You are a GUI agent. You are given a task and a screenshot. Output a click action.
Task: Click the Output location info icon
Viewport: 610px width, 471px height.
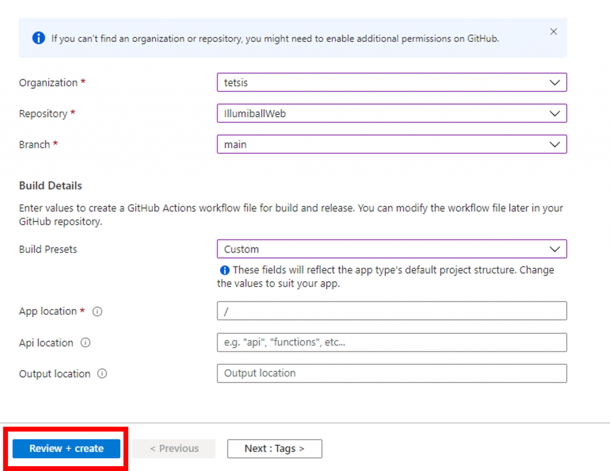point(102,374)
